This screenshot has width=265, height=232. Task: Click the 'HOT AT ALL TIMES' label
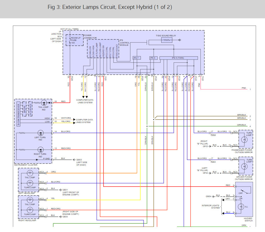[x=69, y=29]
